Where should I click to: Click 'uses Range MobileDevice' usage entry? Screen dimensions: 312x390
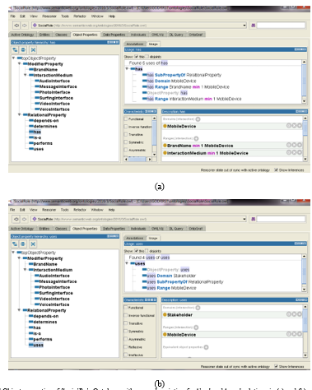point(170,288)
